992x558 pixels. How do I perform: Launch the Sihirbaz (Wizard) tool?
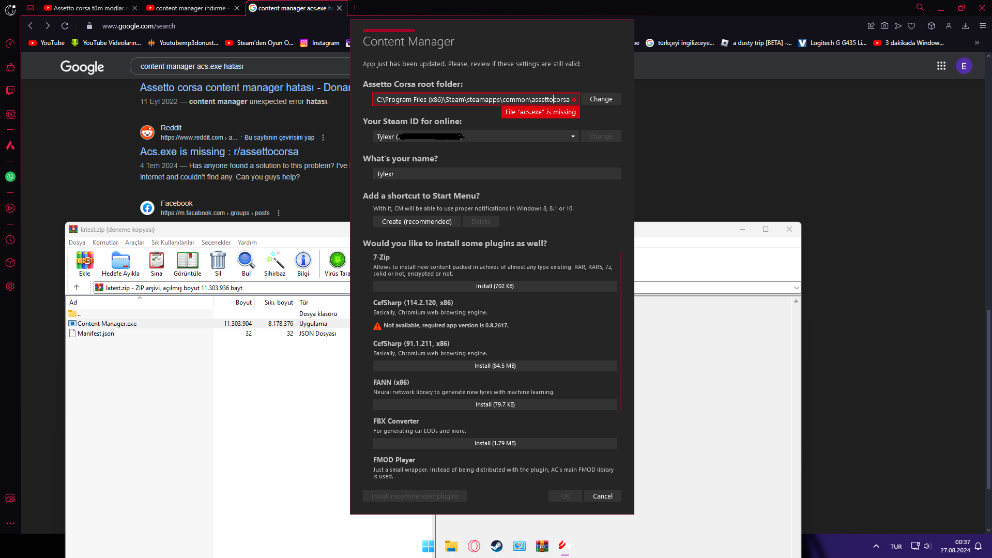coord(274,264)
